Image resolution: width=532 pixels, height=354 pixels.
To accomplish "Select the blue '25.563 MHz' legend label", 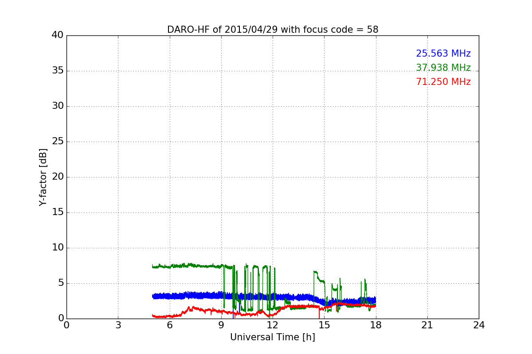I will [x=443, y=54].
